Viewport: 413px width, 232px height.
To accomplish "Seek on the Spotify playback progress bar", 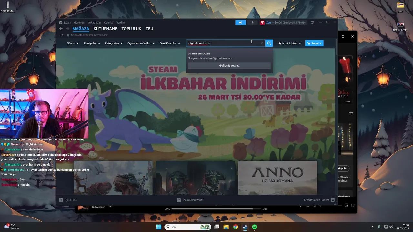I will [x=216, y=209].
